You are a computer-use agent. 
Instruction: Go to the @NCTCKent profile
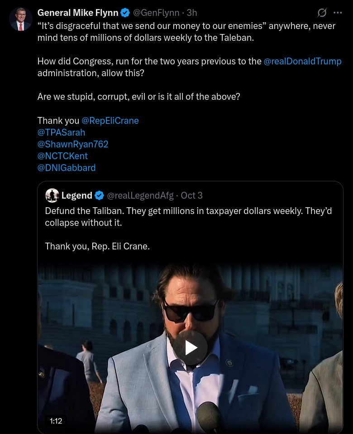pos(62,156)
